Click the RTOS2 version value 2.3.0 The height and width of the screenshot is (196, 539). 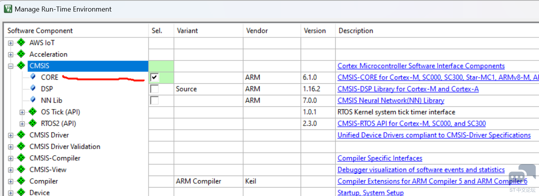(310, 123)
